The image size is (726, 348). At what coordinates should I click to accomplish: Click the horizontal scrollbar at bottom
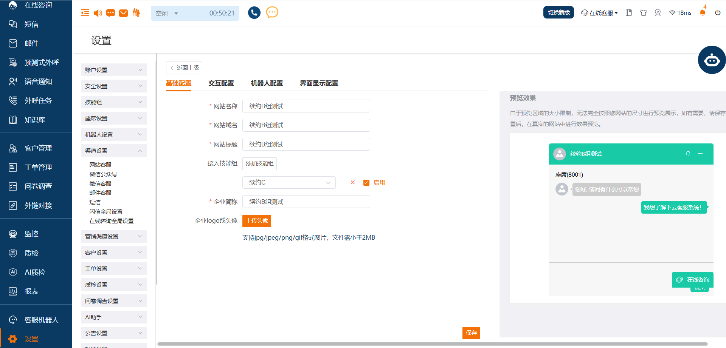pos(432,344)
